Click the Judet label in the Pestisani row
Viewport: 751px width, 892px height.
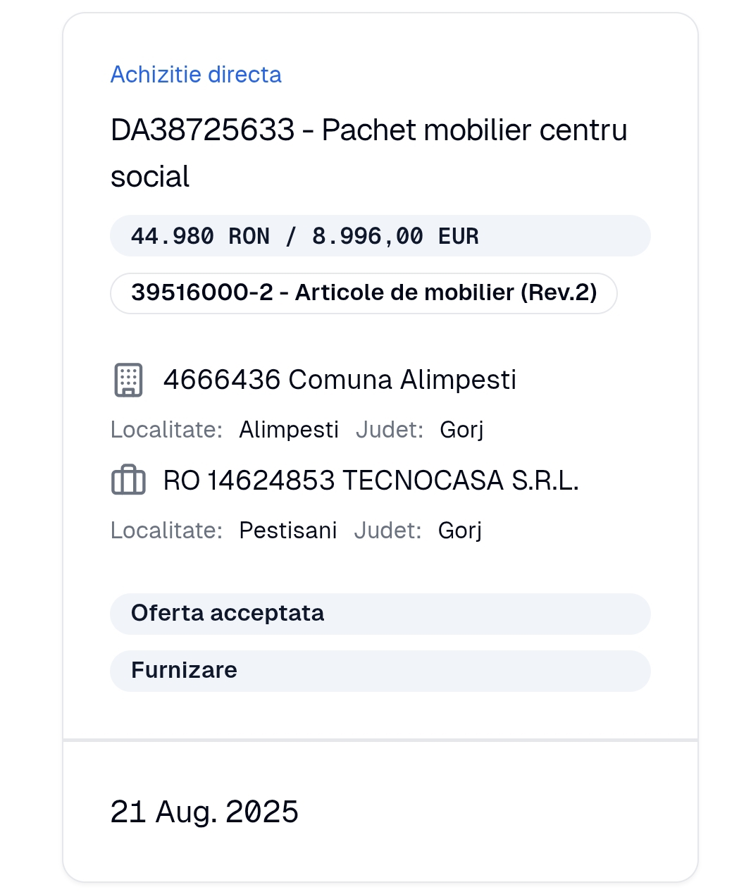(x=387, y=531)
